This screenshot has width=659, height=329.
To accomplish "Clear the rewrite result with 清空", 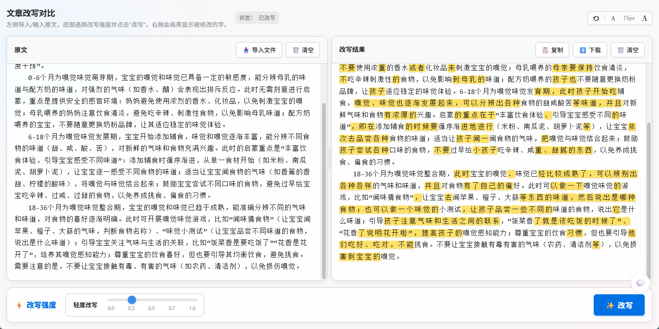I will [628, 50].
